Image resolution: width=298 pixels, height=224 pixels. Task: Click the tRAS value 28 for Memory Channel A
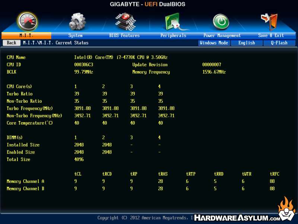click(x=161, y=181)
